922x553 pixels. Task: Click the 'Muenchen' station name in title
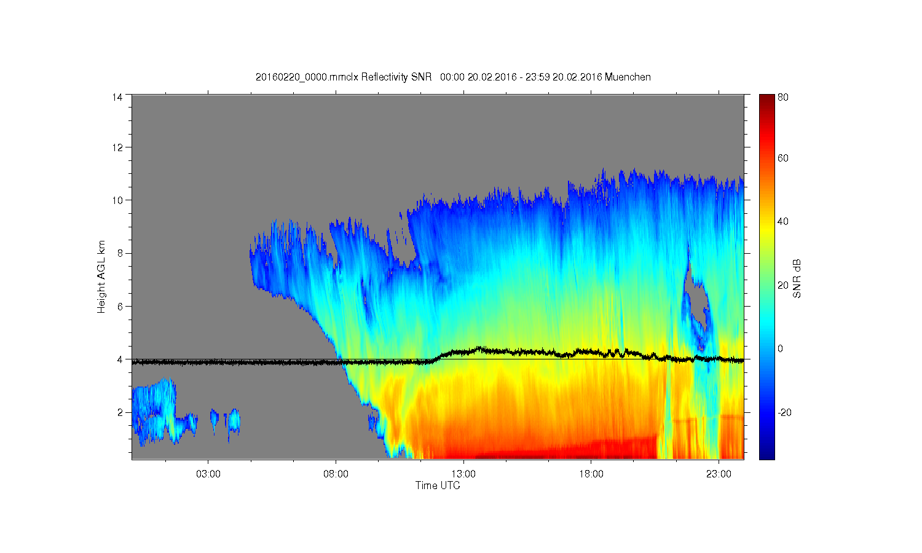click(x=628, y=77)
